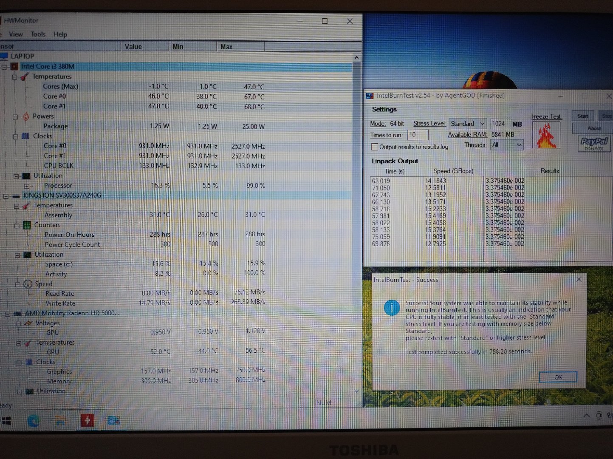Click the GPU Voltages icon

28,323
